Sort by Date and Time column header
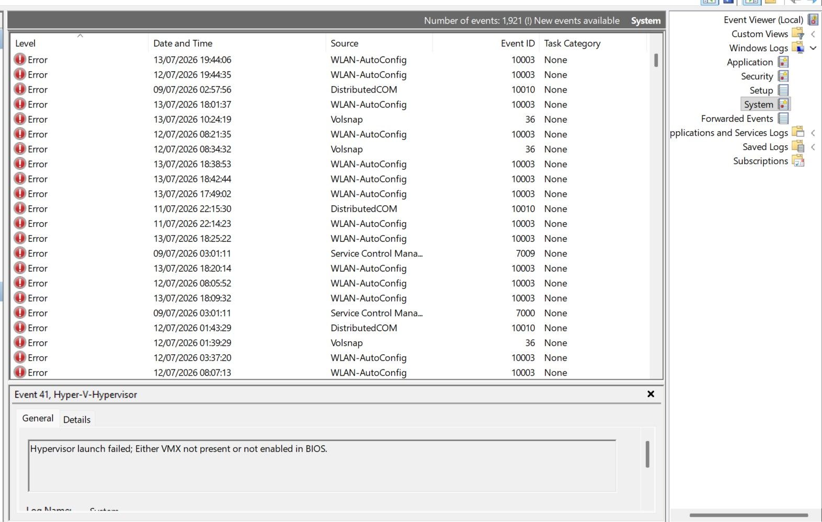Viewport: 822px width, 522px height. 237,43
